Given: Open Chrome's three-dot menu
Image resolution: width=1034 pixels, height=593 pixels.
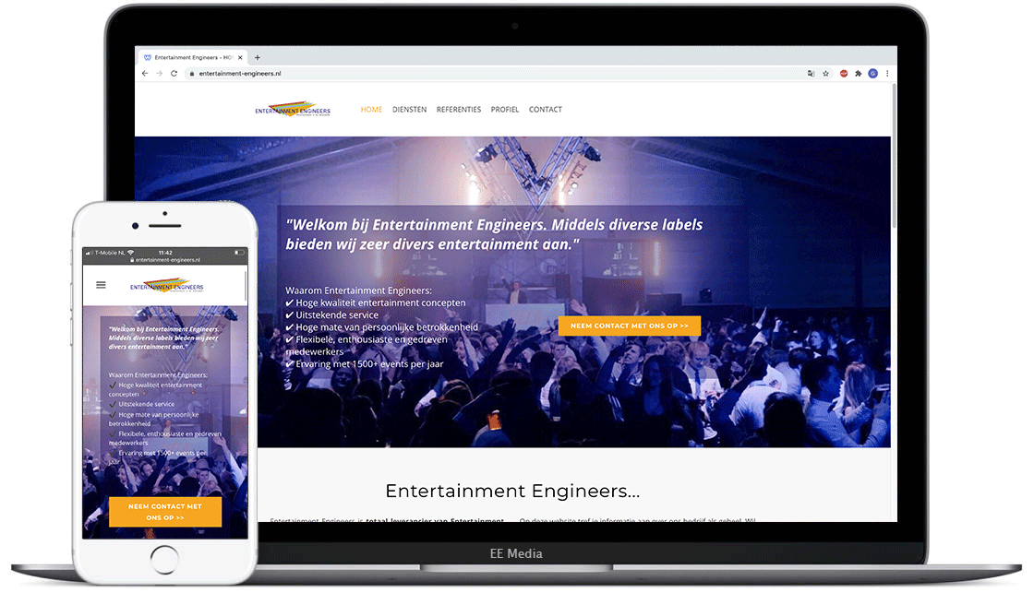Looking at the screenshot, I should click(887, 73).
